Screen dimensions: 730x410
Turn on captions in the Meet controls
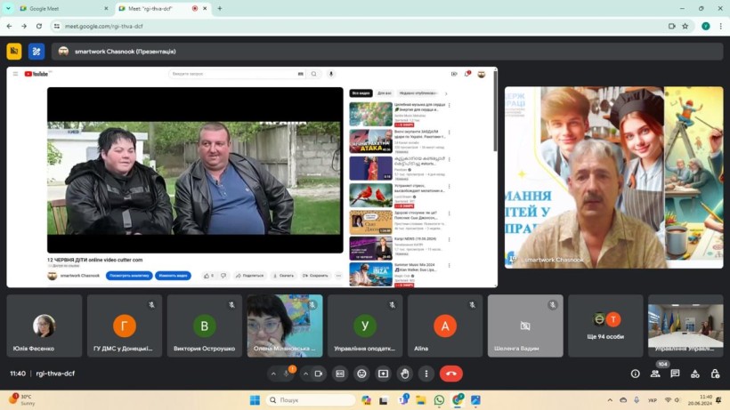(x=340, y=374)
